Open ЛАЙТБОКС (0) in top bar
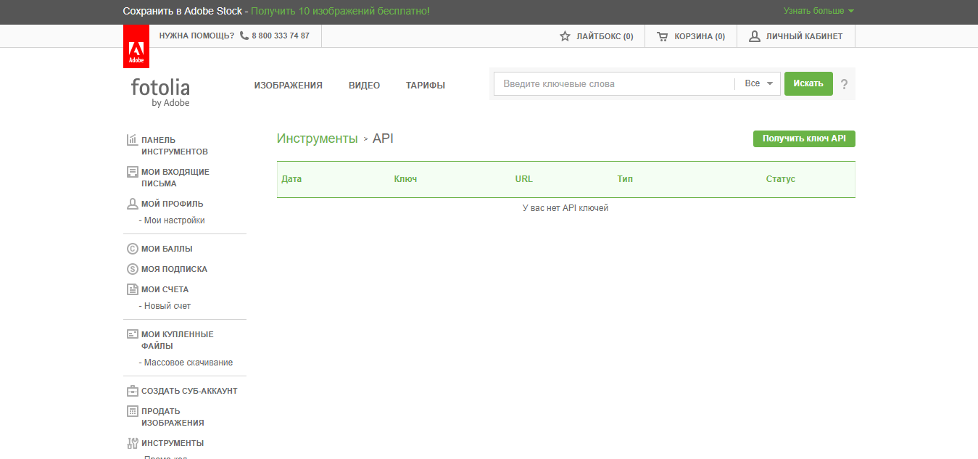Viewport: 978px width, 459px height. pyautogui.click(x=597, y=36)
